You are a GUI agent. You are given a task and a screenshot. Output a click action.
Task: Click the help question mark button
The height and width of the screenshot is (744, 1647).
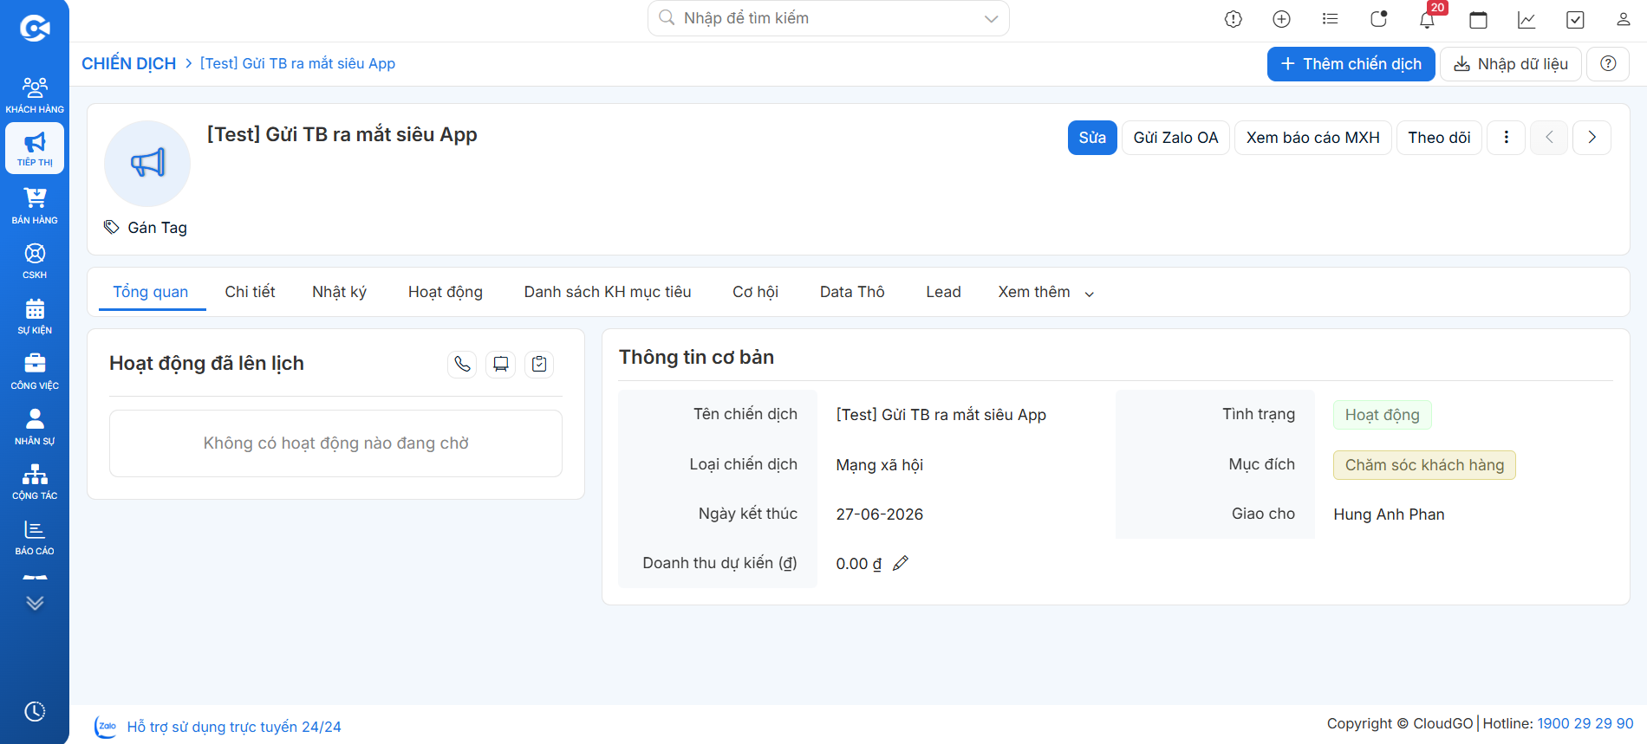pyautogui.click(x=1608, y=64)
